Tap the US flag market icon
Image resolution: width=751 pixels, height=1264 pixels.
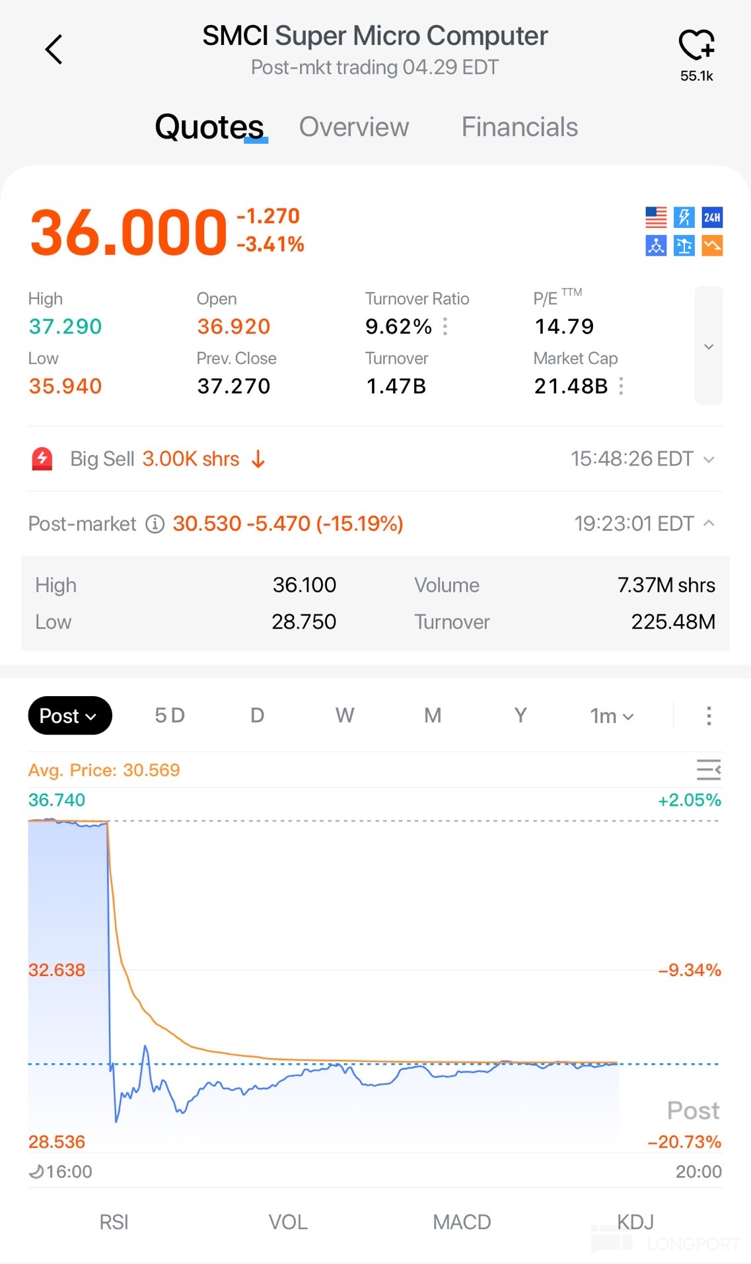click(x=656, y=217)
